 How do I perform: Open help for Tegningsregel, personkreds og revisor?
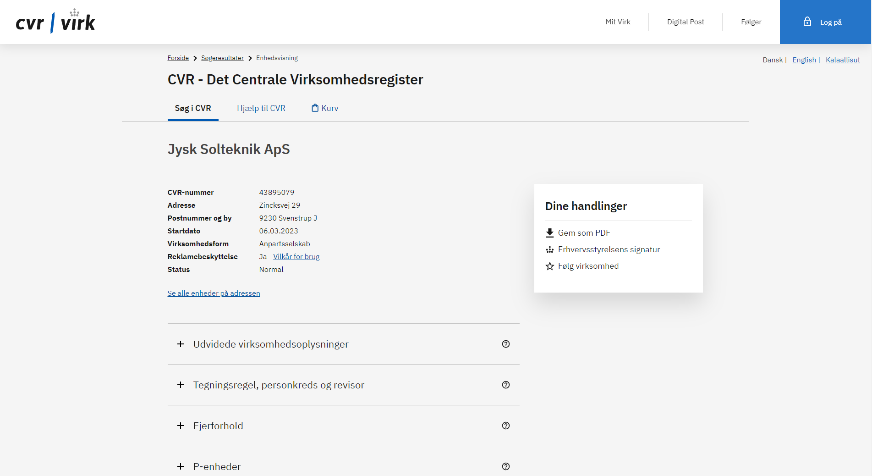tap(506, 385)
